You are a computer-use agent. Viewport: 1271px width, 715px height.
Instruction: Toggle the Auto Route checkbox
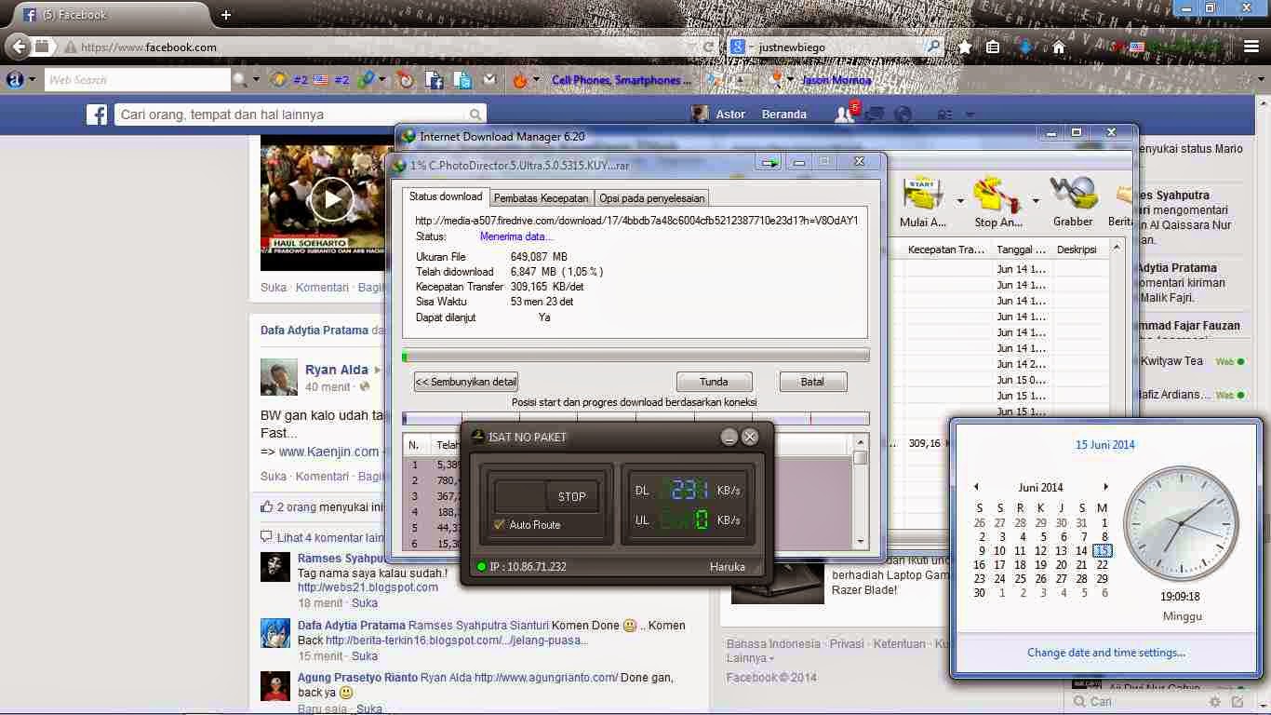[x=500, y=525]
